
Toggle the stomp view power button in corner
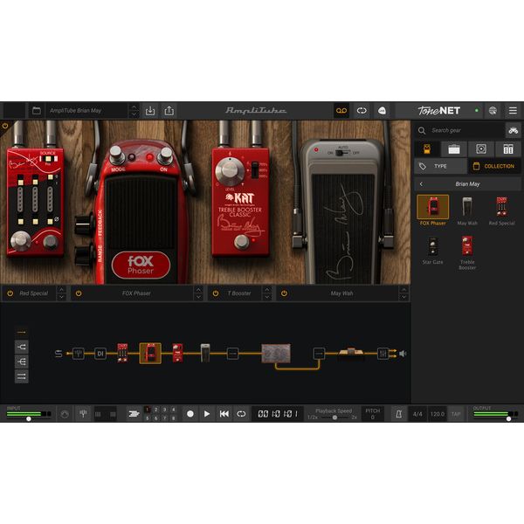point(5,126)
